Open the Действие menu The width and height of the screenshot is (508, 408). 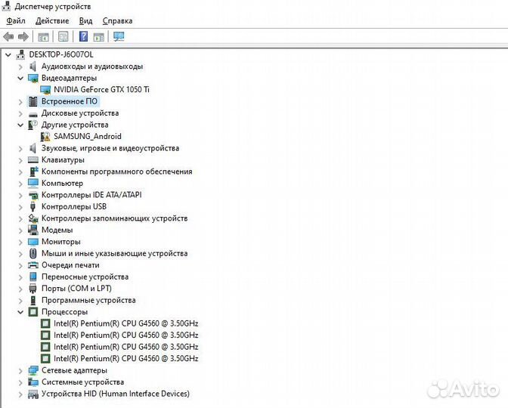[x=52, y=20]
